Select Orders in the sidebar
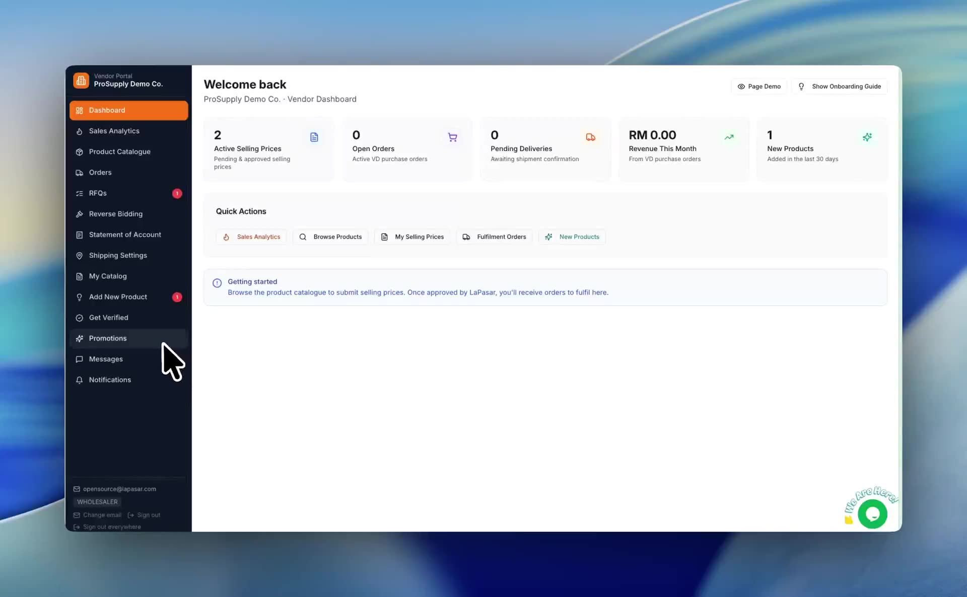The height and width of the screenshot is (597, 967). coord(129,173)
